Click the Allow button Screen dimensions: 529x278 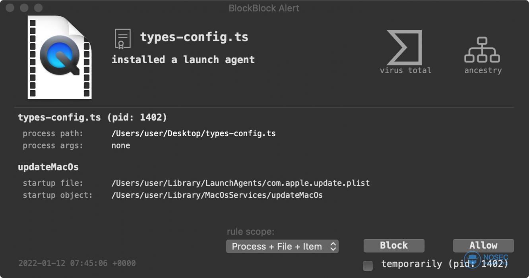tap(483, 245)
